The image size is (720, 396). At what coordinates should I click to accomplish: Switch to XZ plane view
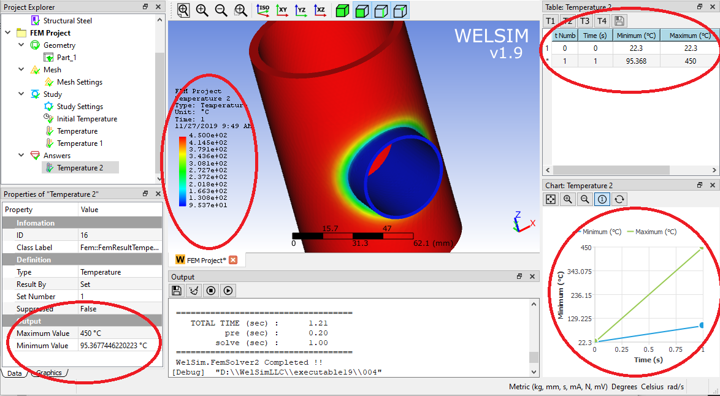tap(320, 10)
